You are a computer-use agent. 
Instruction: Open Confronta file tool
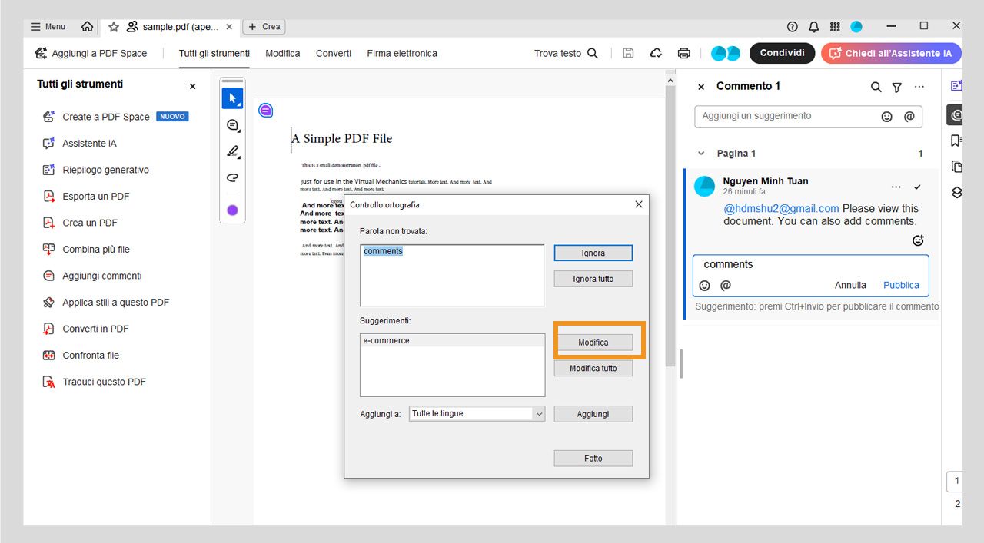click(x=81, y=356)
